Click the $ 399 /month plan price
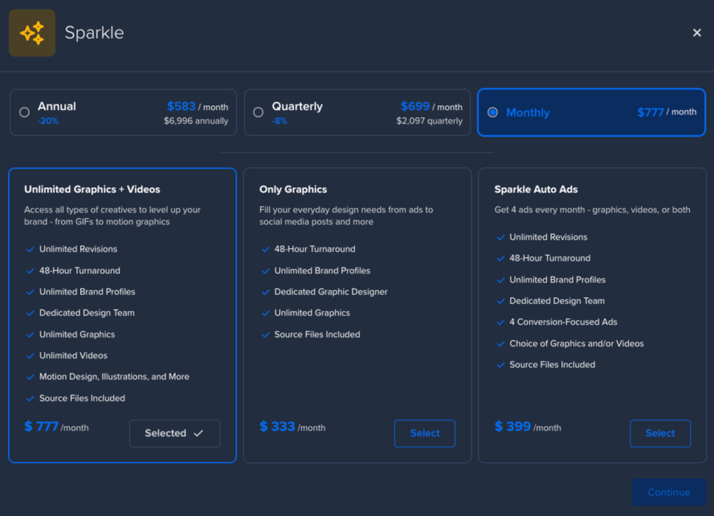This screenshot has width=714, height=516. pos(528,427)
